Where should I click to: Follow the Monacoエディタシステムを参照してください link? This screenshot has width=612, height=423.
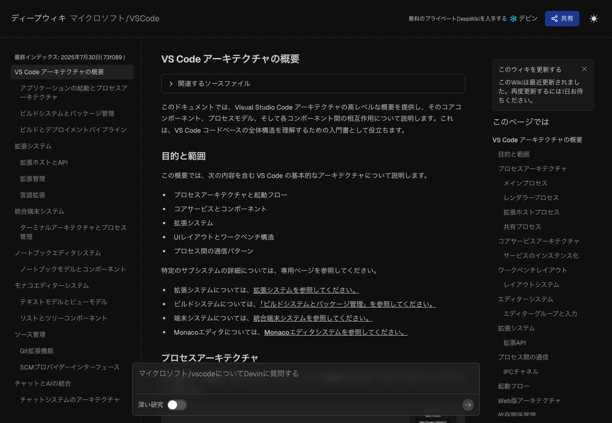[336, 332]
